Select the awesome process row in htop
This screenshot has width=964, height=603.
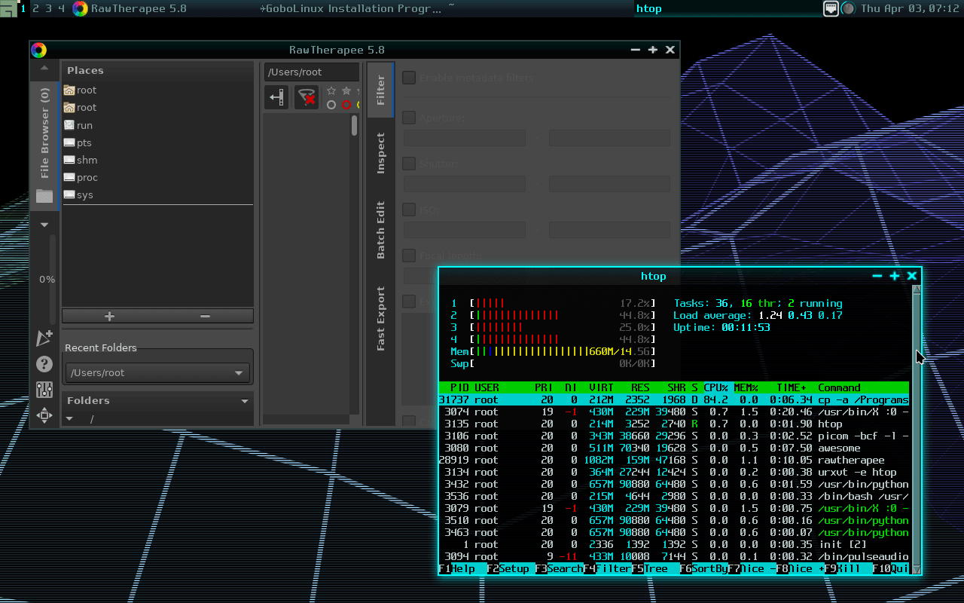pos(674,448)
